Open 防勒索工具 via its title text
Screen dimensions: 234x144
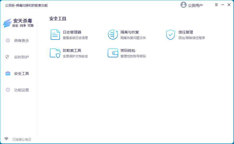point(72,51)
